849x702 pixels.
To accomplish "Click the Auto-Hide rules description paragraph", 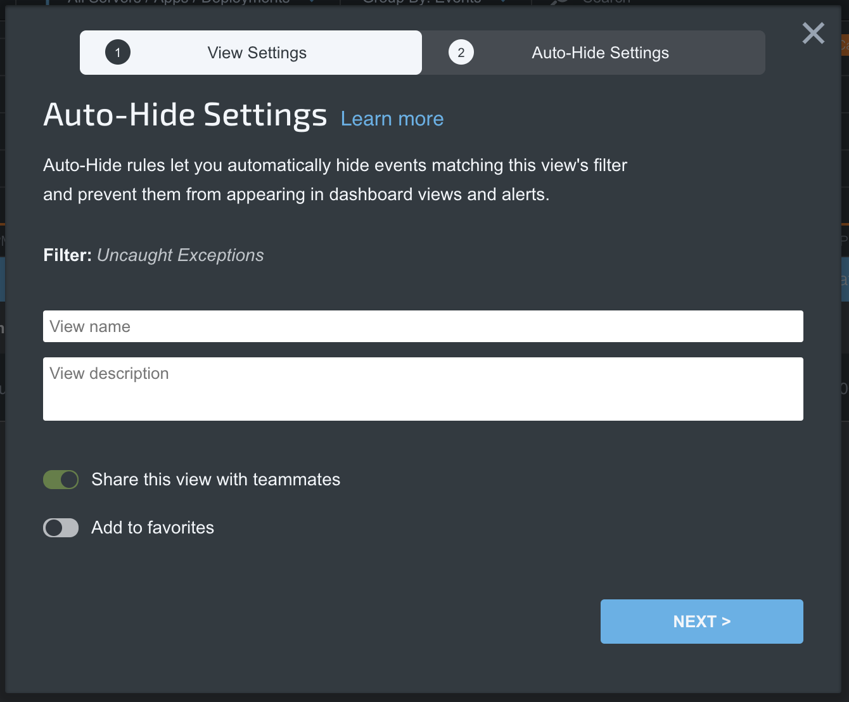I will tap(335, 180).
